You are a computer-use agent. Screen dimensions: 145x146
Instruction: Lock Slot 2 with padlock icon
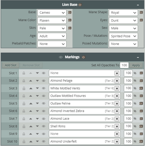[x=24, y=81]
